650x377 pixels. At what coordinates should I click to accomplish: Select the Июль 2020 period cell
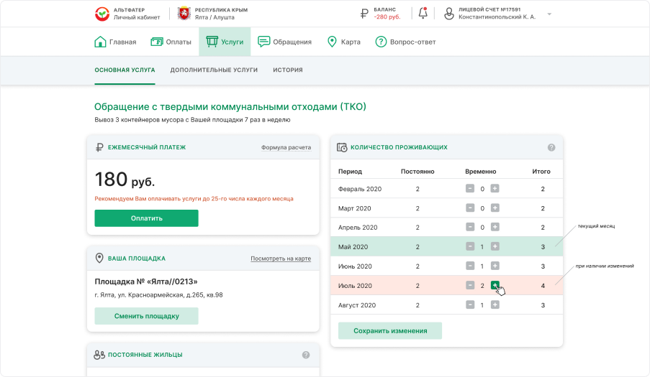[x=356, y=286]
